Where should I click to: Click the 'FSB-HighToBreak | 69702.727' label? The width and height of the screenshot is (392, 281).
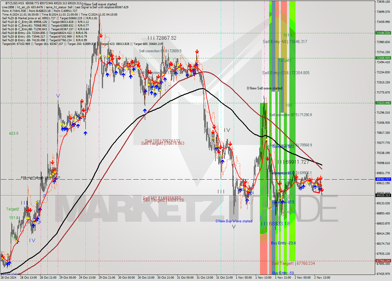(40, 177)
